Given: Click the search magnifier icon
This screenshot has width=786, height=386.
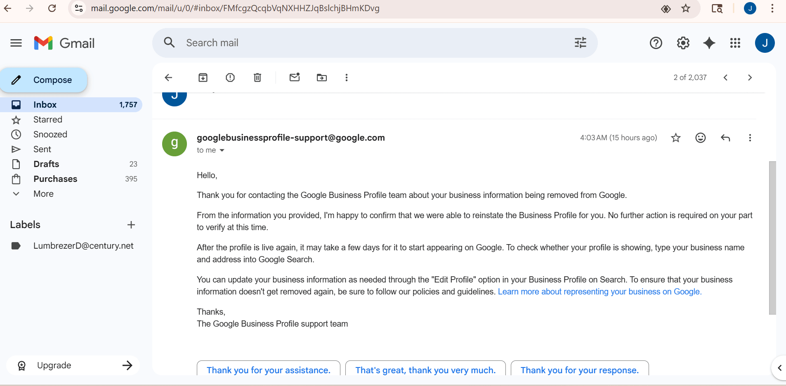Looking at the screenshot, I should tap(170, 42).
